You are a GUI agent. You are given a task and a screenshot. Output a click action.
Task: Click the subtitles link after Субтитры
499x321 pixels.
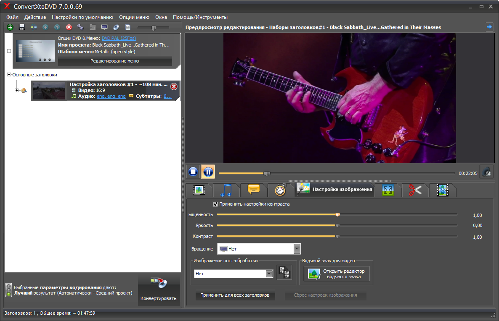tap(168, 96)
